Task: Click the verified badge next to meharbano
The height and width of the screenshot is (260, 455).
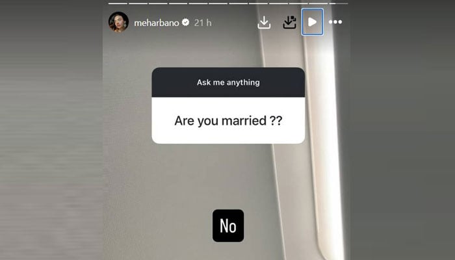Action: coord(185,22)
